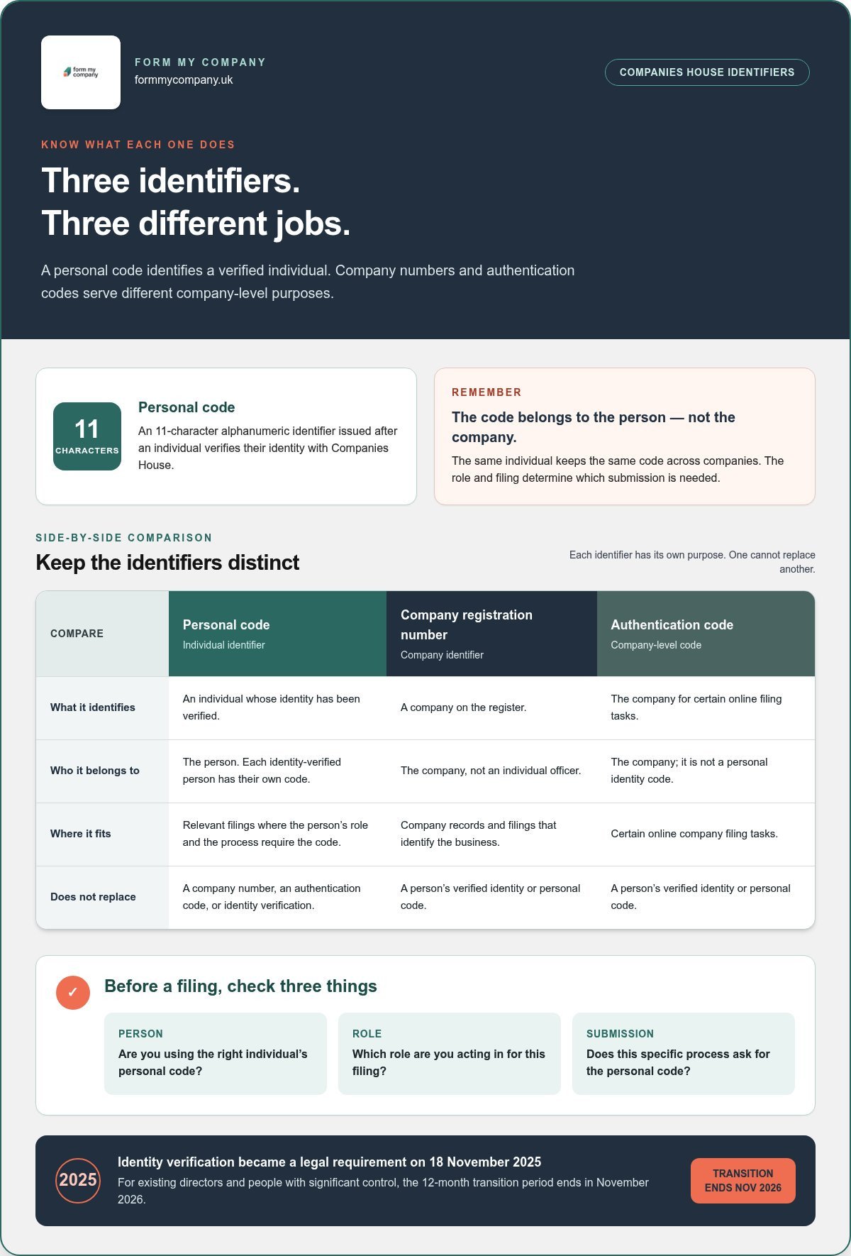Click the Transition Ends Nov 2026 button

pyautogui.click(x=743, y=1181)
